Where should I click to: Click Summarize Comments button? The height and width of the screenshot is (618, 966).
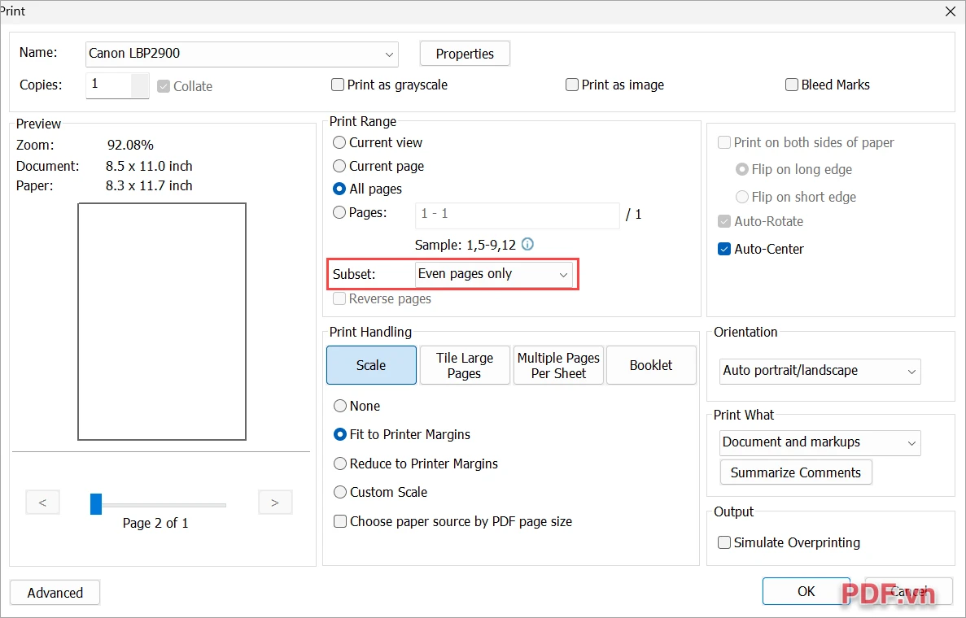tap(795, 472)
